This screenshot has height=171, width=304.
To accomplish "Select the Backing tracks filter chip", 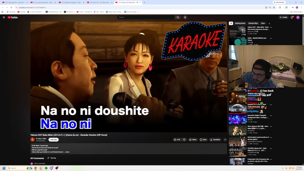I will click(x=240, y=23).
